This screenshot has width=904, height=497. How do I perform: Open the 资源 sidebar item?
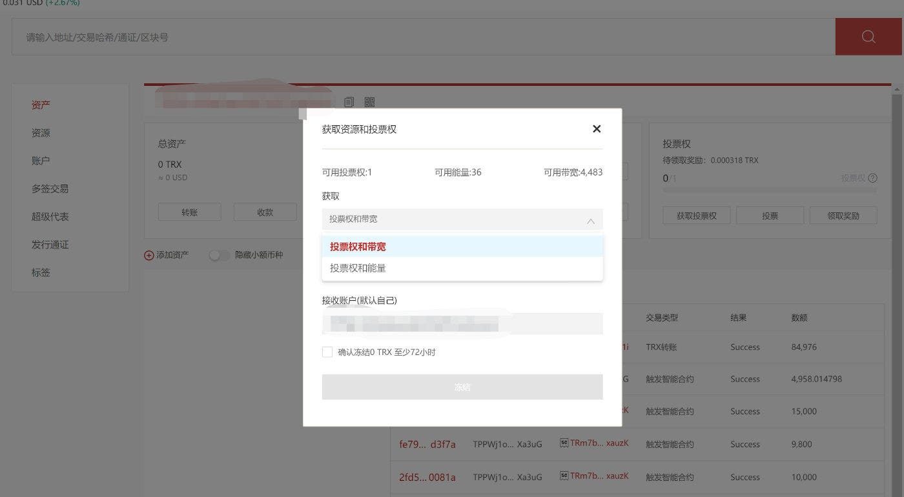click(x=41, y=133)
